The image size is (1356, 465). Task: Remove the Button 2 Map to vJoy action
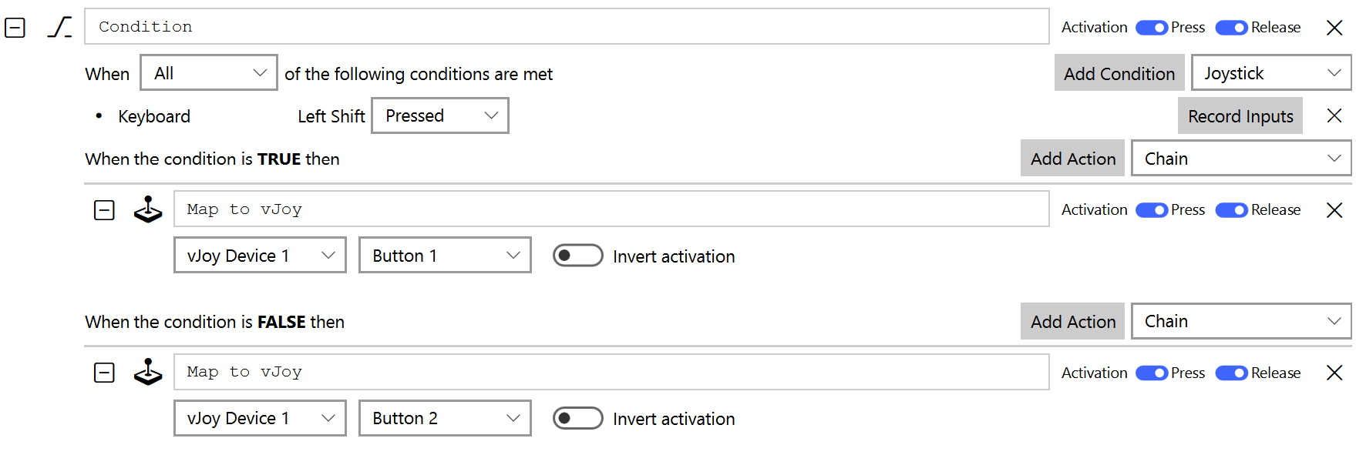[x=1334, y=373]
